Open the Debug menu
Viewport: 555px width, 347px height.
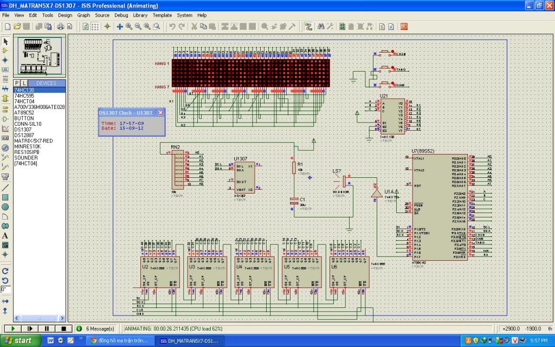121,15
